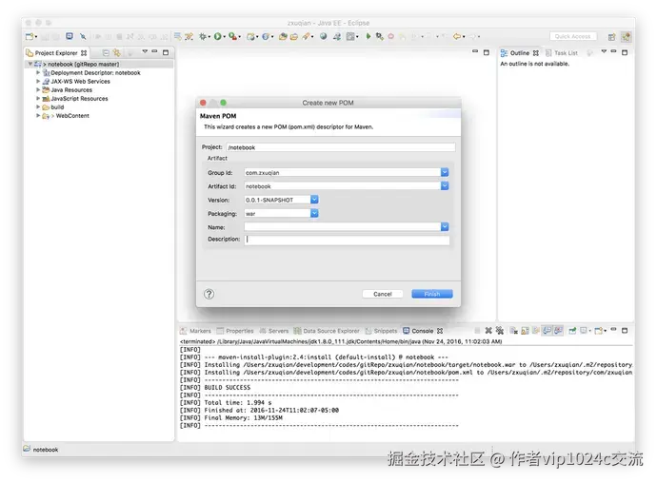
Task: Click the Run External Tools icon
Action: [x=232, y=37]
